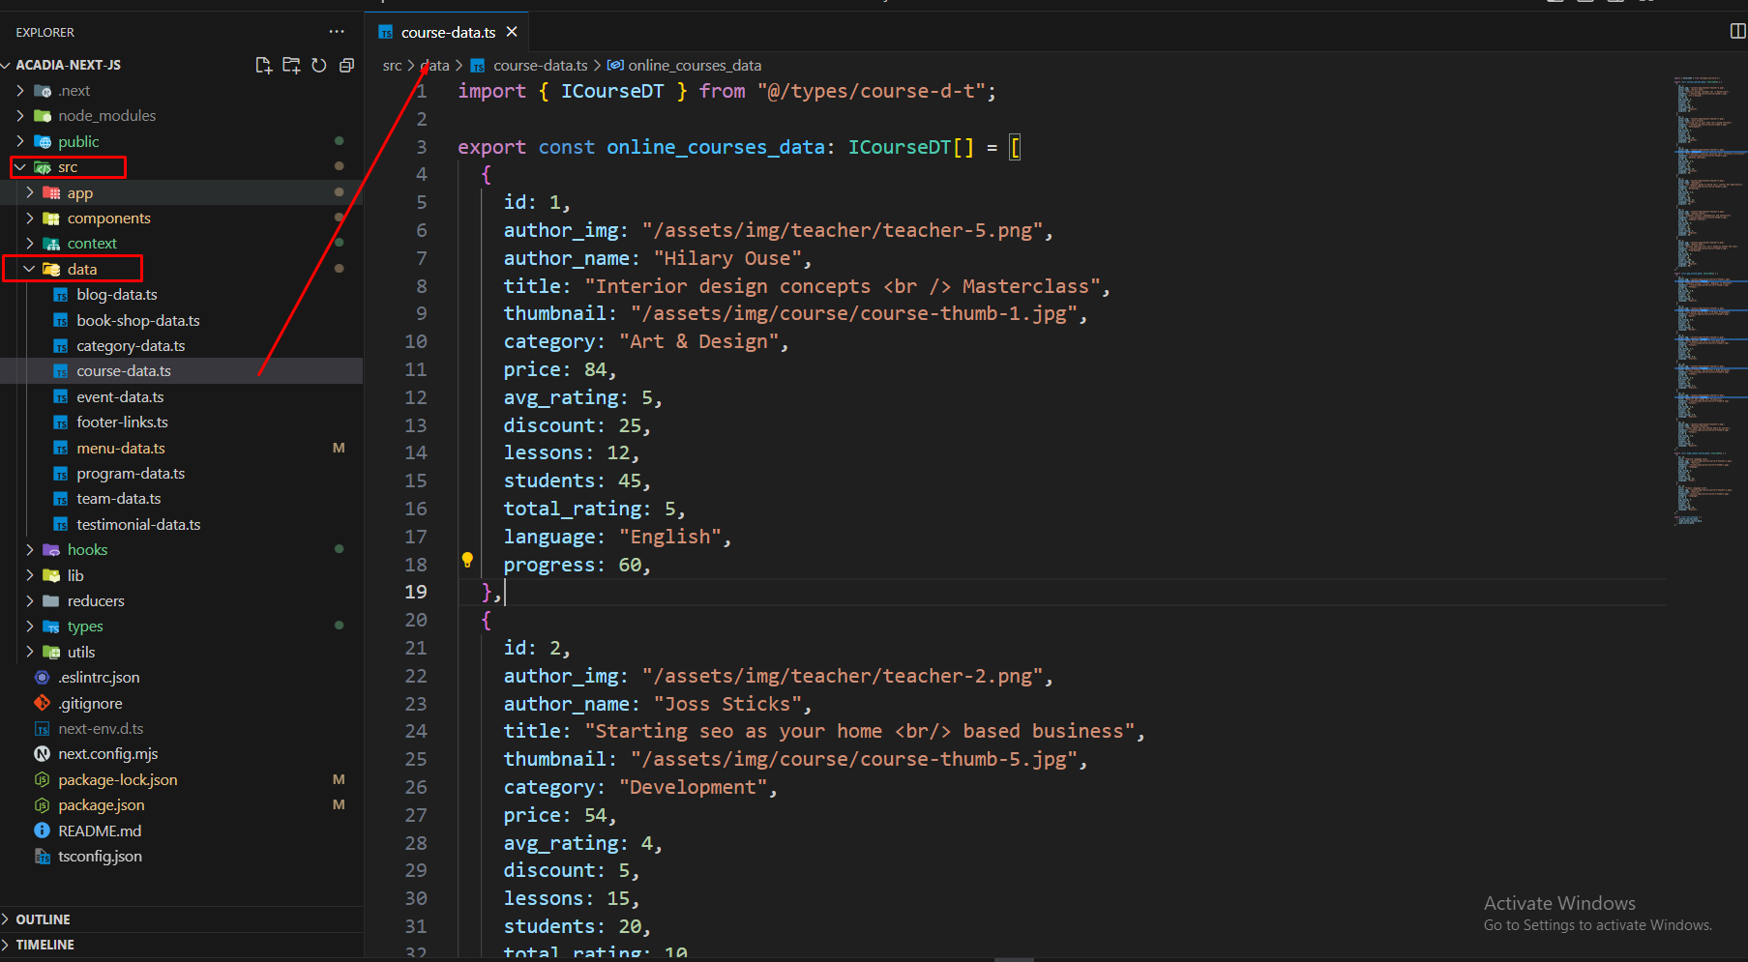Close the course-data.ts editor tab
Viewport: 1748px width, 962px height.
[x=512, y=32]
